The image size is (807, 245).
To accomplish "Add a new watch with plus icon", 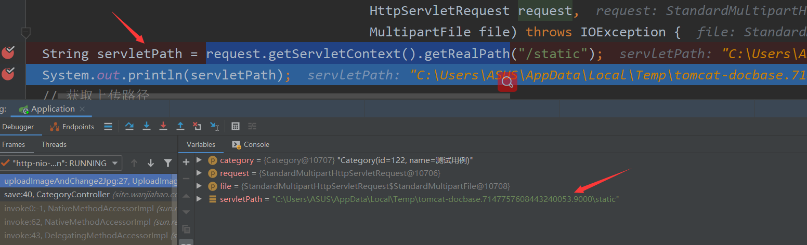I will pyautogui.click(x=186, y=162).
